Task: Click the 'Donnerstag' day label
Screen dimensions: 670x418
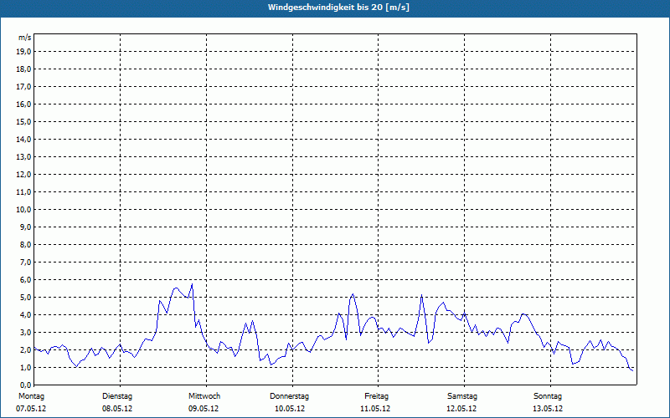Action: (x=289, y=396)
